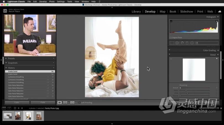Screen dimensions: 224x125
Task: Click the detail zoom target picker icon
Action: (171, 59)
